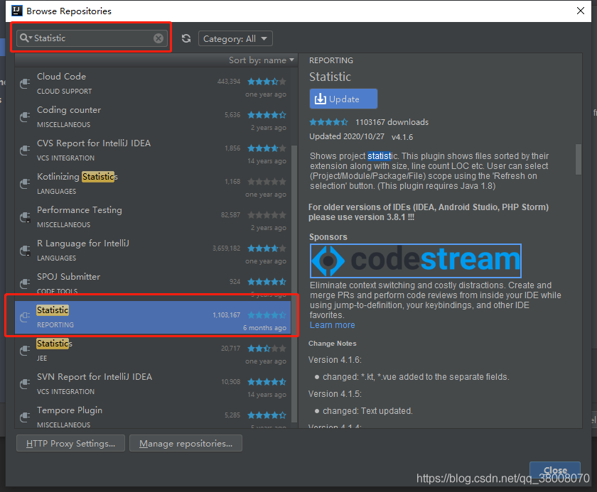This screenshot has height=492, width=597.
Task: Click the plug icon beside SPOJ Submitter
Action: pyautogui.click(x=25, y=283)
